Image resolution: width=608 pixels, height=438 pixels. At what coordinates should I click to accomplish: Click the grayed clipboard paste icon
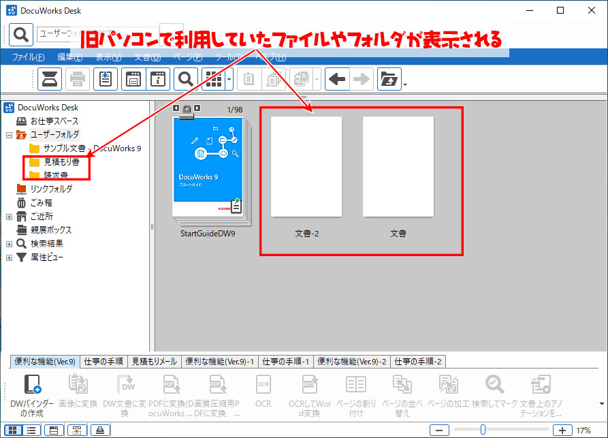(249, 79)
